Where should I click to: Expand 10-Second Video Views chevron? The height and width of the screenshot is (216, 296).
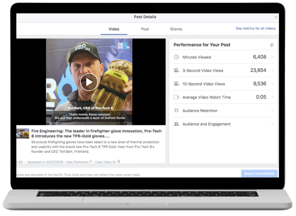272,84
